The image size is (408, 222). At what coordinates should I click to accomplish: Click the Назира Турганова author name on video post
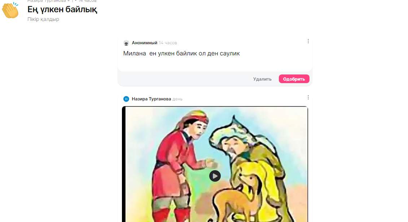151,99
